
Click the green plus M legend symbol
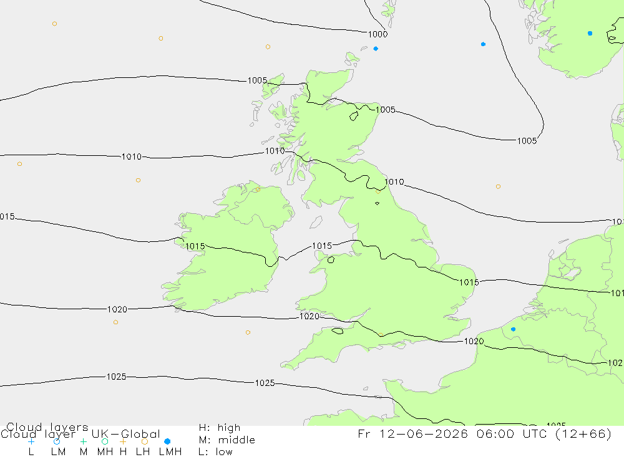tap(83, 441)
